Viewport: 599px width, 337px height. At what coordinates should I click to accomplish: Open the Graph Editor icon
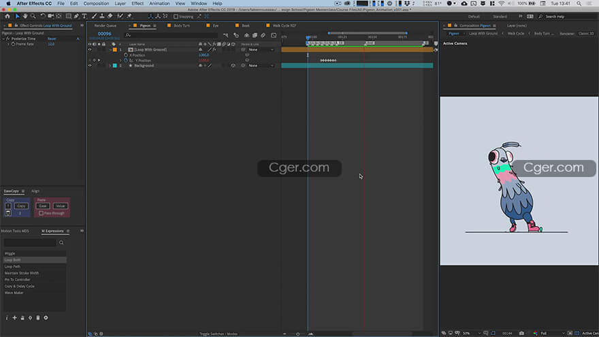274,35
